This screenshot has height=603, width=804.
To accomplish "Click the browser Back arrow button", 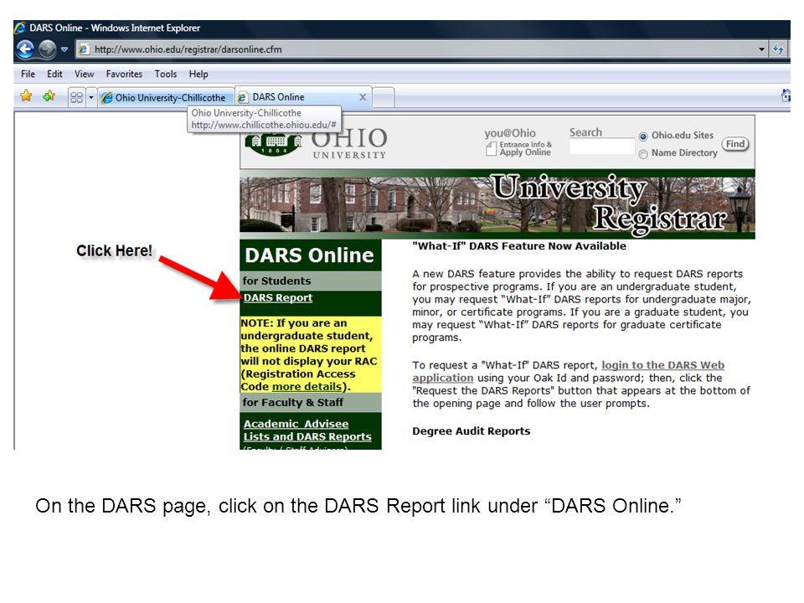I will click(x=25, y=49).
